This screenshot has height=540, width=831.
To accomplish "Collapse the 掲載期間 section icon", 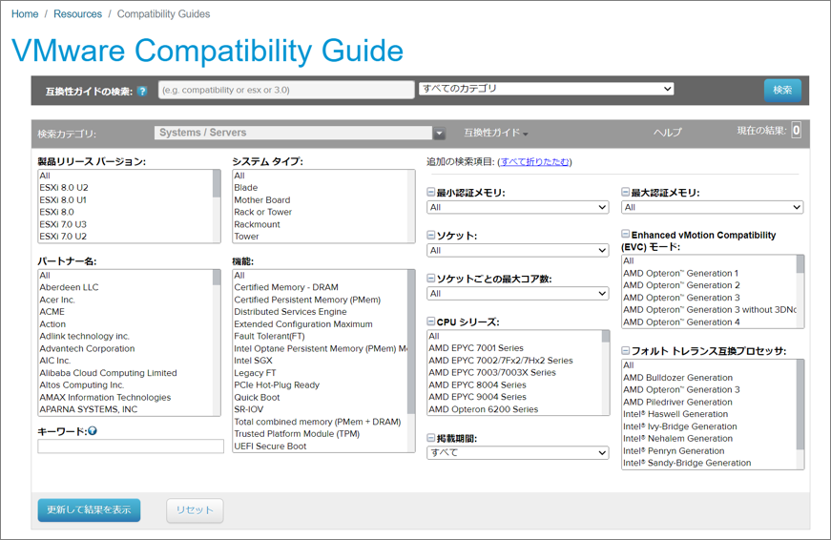I will (x=431, y=438).
